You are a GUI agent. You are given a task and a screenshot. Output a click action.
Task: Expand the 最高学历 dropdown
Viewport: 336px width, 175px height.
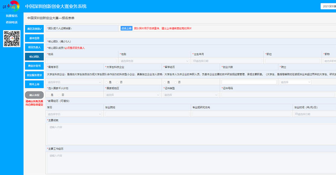pyautogui.click(x=74, y=82)
